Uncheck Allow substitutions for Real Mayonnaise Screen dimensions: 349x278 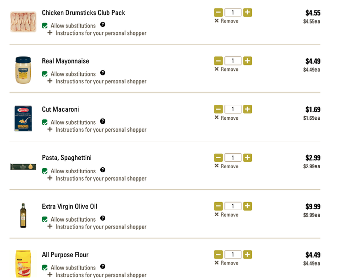(x=45, y=74)
